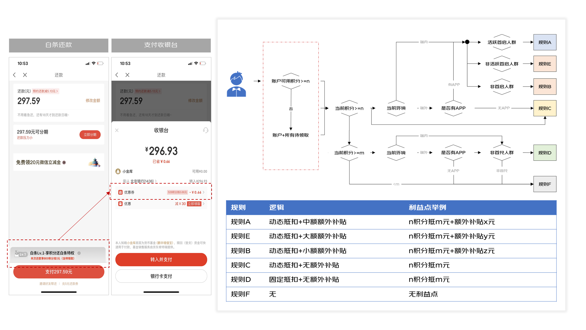The image size is (586, 330).
Task: Click 无利益点 table cell
Action: coord(423,294)
